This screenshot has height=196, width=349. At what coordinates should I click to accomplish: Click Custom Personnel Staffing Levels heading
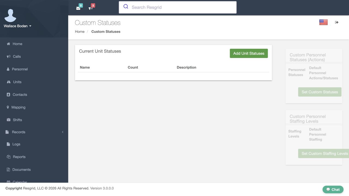308,119
